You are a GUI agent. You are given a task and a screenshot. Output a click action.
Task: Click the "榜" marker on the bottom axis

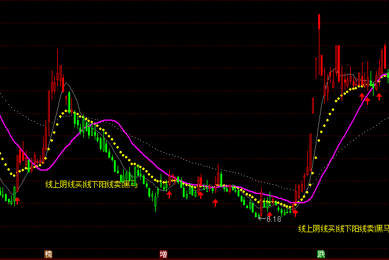point(48,254)
